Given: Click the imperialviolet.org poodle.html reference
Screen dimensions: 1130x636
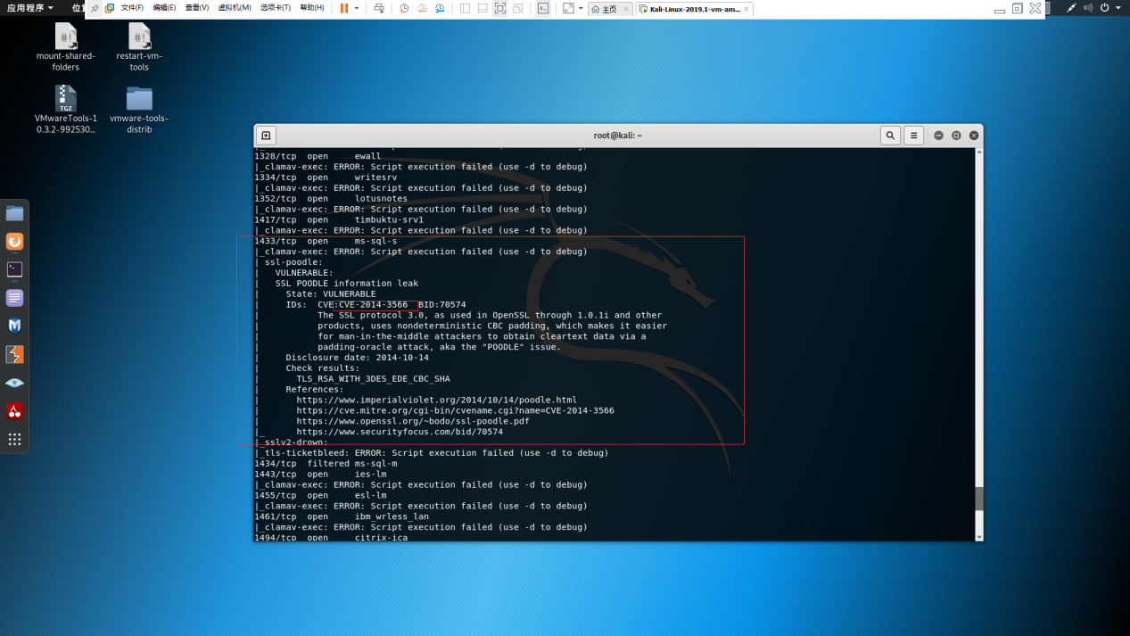Looking at the screenshot, I should (x=436, y=400).
